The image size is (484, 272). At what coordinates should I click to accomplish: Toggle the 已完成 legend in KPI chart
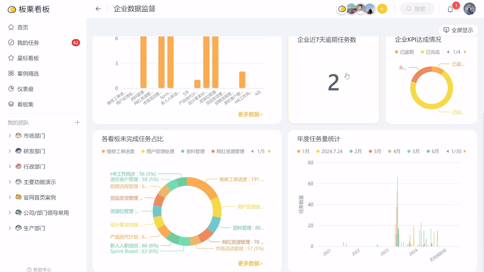tap(430, 52)
